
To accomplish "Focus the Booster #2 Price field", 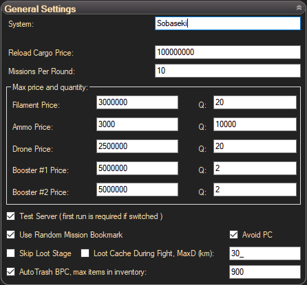I will tap(137, 190).
